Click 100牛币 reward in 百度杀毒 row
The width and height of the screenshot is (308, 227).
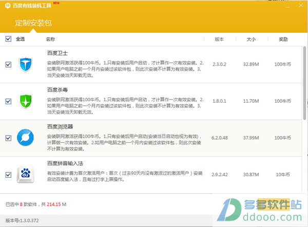coord(283,101)
